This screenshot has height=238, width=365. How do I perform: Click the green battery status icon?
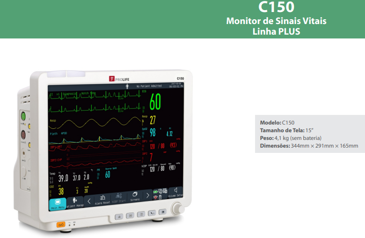point(155,192)
